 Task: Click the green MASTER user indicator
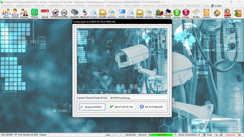(162, 135)
